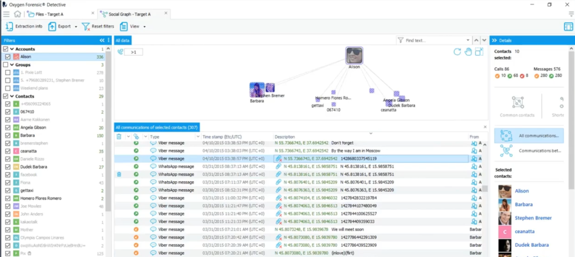Image resolution: width=575 pixels, height=257 pixels.
Task: Toggle the Contacts checkbox
Action: [x=6, y=96]
